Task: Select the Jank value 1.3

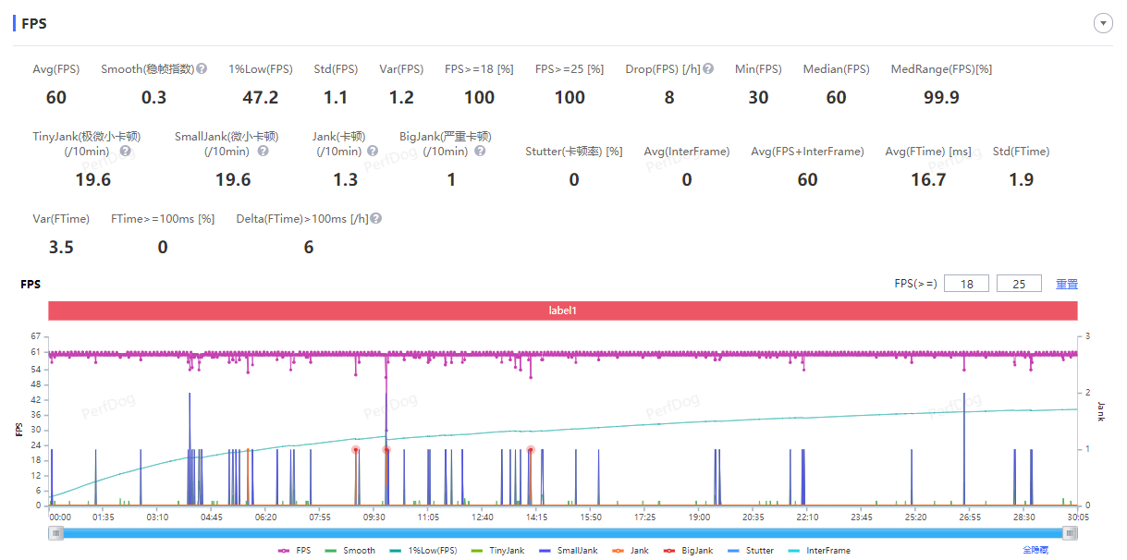Action: (345, 179)
